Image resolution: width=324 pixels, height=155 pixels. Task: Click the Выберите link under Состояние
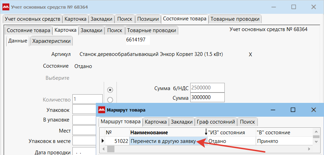[x=57, y=78]
